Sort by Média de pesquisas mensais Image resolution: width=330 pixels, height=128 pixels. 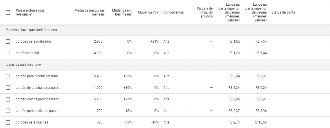tap(89, 12)
